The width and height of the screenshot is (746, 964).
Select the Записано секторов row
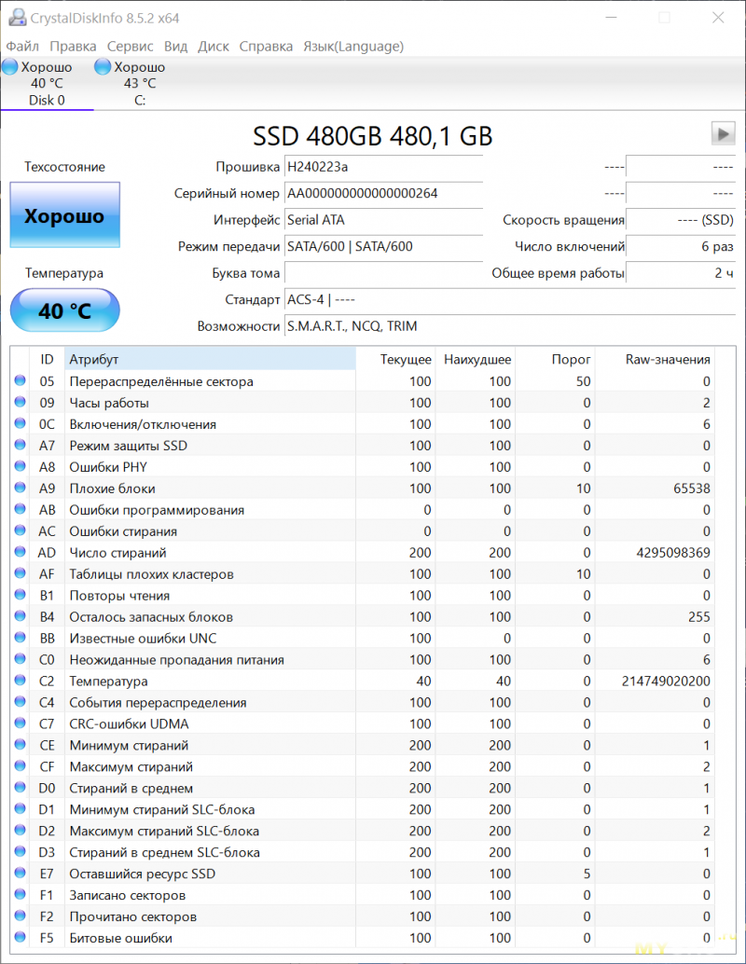tap(363, 894)
